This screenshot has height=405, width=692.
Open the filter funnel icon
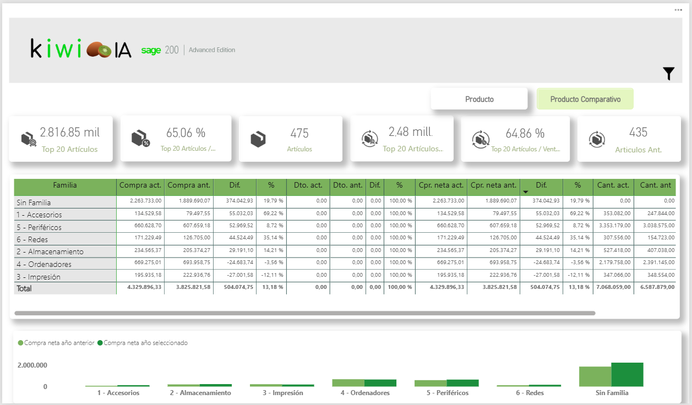[668, 74]
